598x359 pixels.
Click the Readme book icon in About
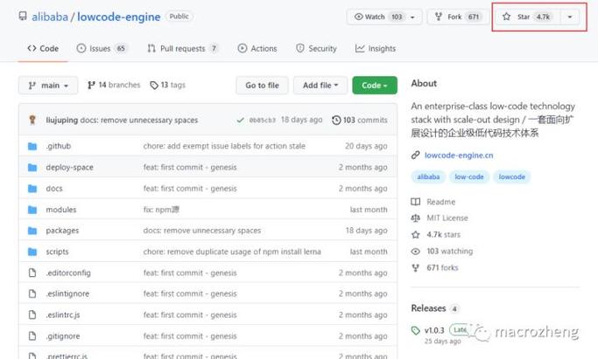click(x=415, y=202)
